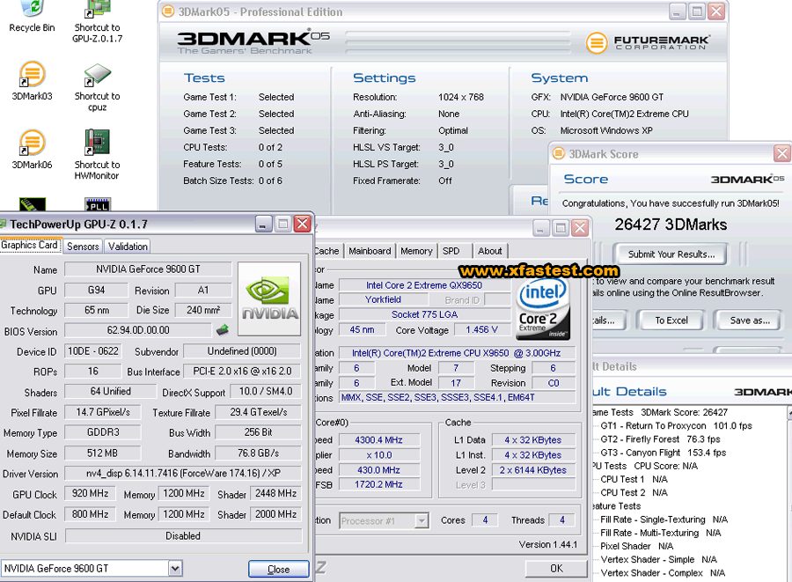Click the Device ID 10DE - 0622 field
Viewport: 792px width, 582px height.
93,351
